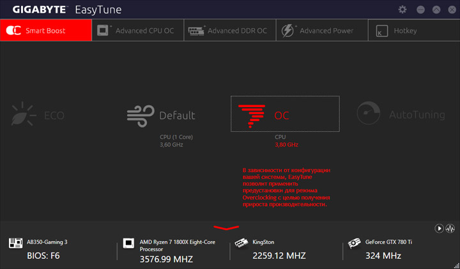Click the lightning bolt icon on Advanced Power
The height and width of the screenshot is (269, 460).
tap(287, 31)
